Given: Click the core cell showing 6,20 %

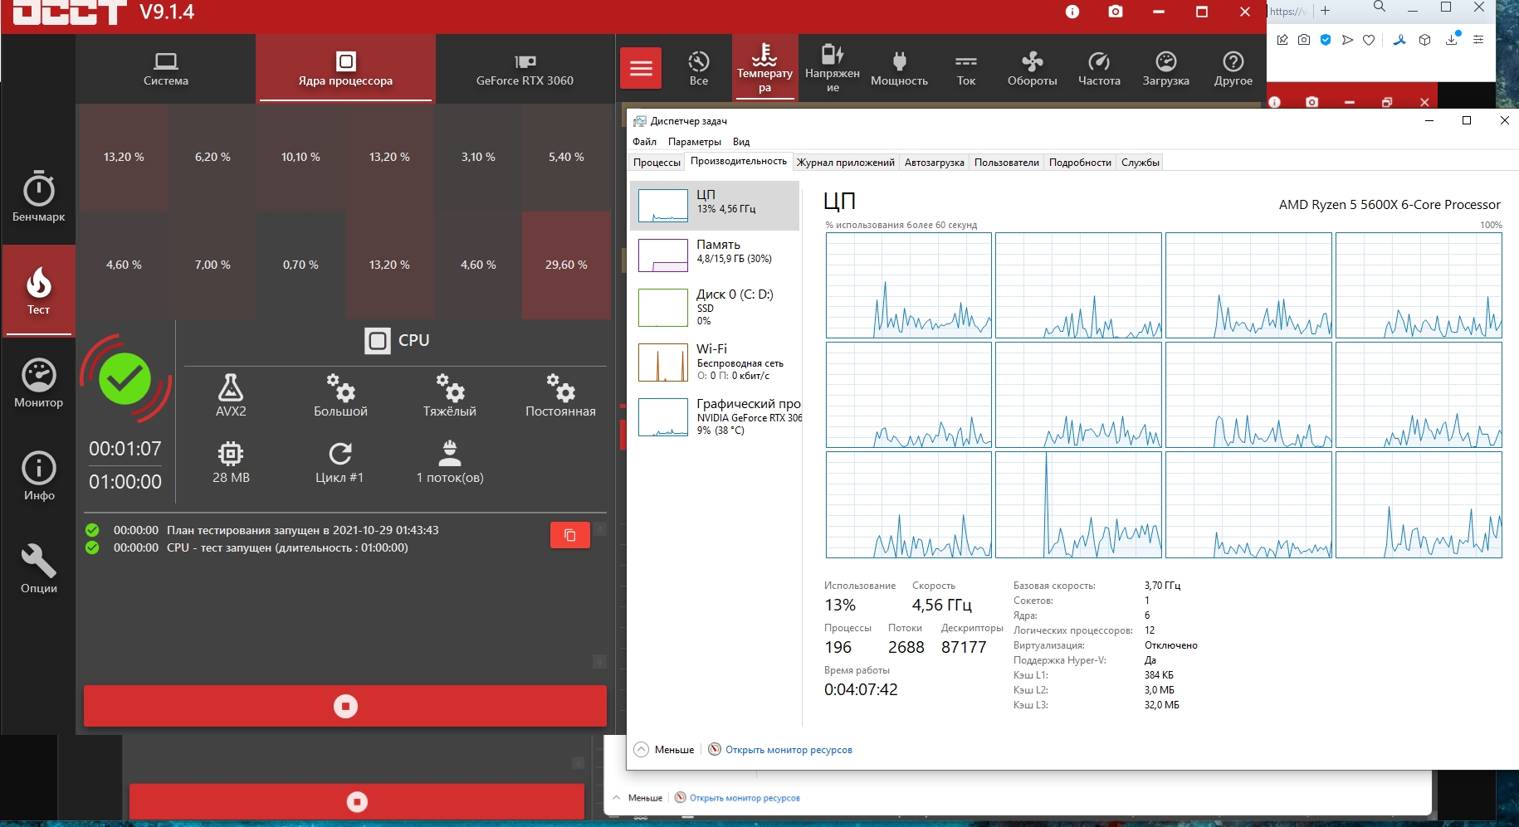Looking at the screenshot, I should (212, 158).
